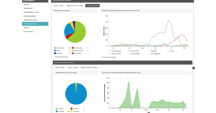Image resolution: width=216 pixels, height=113 pixels.
Task: Go to Indisponibilités par sonde
Action: 35,12
